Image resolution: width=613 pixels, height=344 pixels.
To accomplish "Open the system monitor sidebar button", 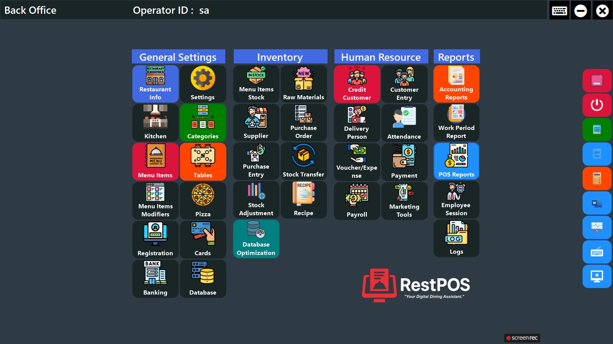I will [597, 227].
